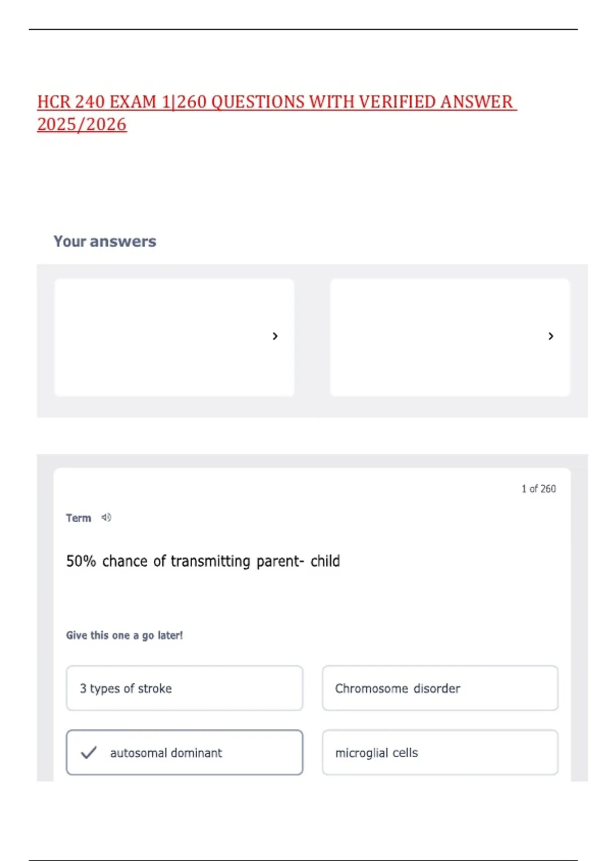
Task: Click the "2025/2026" link text
Action: pos(82,125)
